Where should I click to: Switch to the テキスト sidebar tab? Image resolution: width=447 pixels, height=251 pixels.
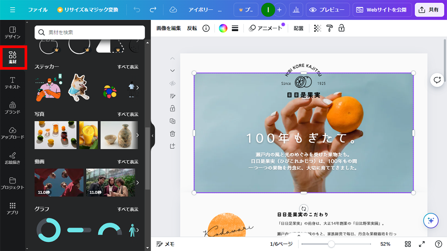tap(12, 83)
